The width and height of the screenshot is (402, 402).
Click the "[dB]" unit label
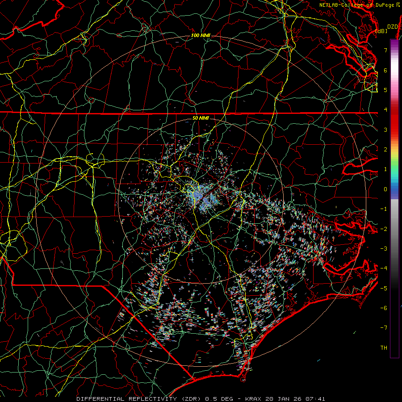click(381, 31)
